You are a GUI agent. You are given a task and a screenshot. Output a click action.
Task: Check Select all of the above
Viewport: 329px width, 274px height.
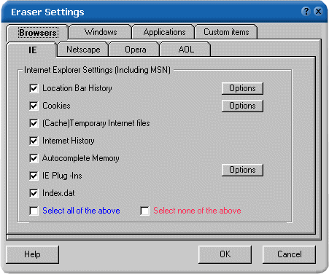tap(34, 211)
